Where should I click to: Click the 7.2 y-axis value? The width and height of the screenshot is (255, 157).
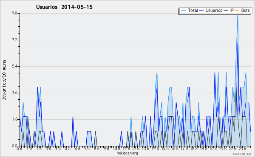(14, 40)
